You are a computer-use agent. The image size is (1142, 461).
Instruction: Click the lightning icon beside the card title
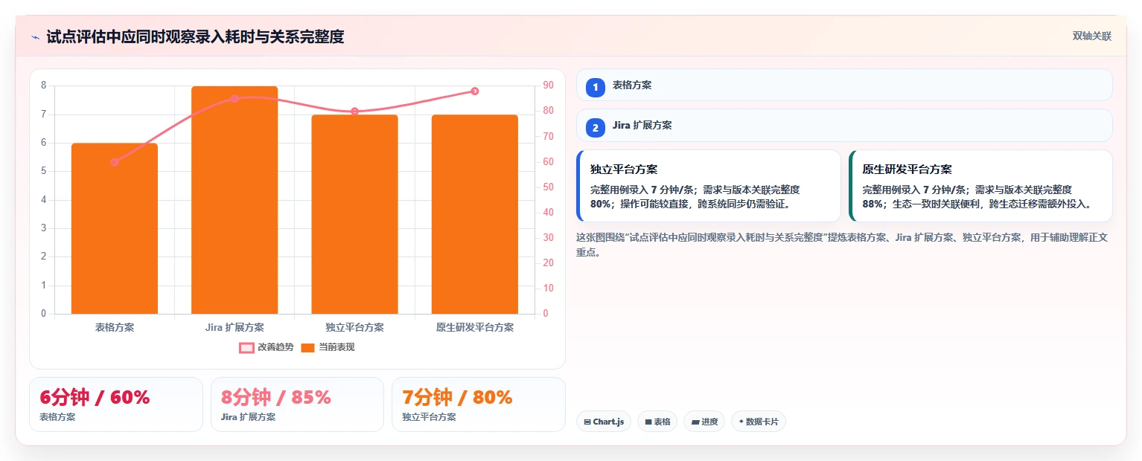35,37
